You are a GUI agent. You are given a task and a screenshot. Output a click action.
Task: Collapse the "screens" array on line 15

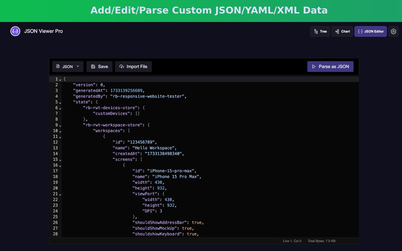pos(60,160)
